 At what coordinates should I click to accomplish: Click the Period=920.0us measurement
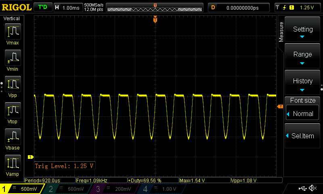(x=50, y=180)
